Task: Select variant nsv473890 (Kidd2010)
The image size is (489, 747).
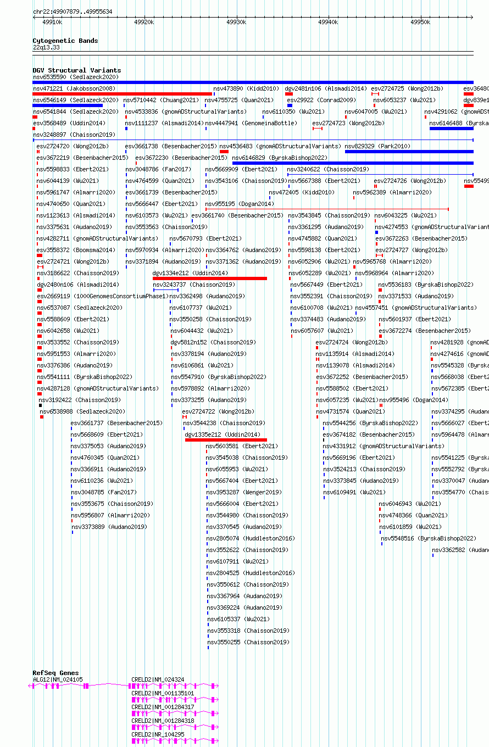Action: click(x=246, y=88)
